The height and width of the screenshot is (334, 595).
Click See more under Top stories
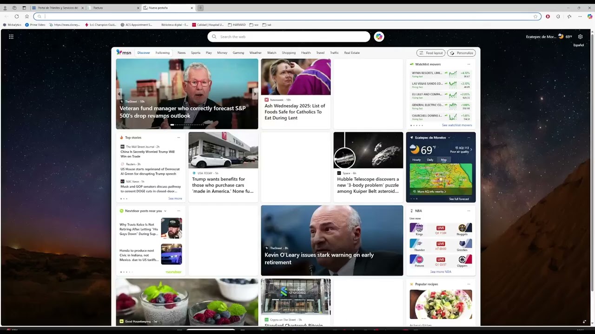175,199
